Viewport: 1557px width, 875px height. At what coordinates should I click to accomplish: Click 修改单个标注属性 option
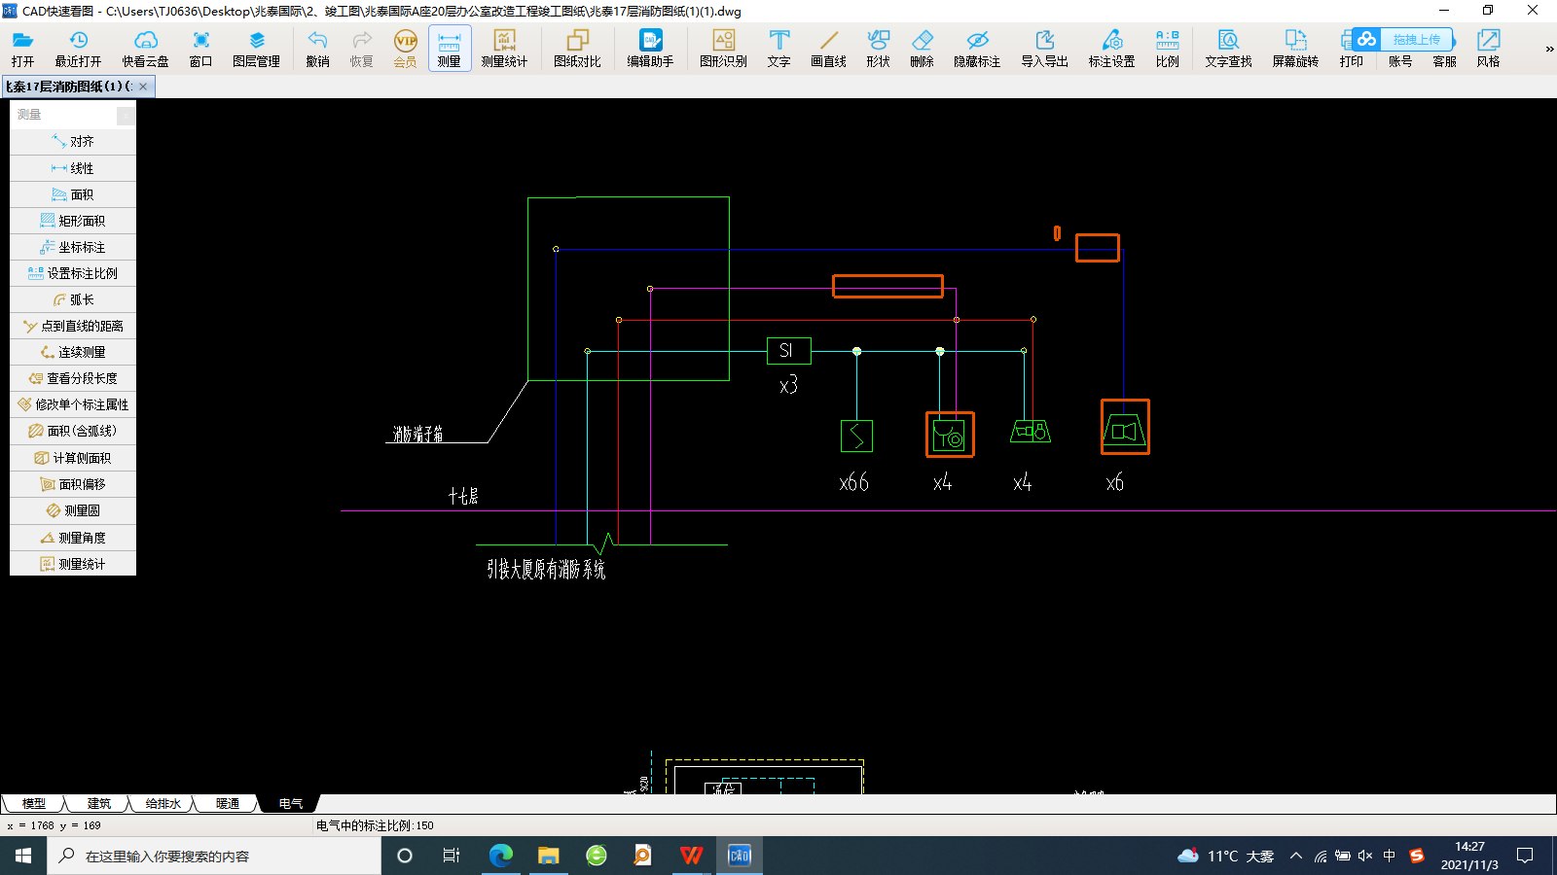(73, 404)
